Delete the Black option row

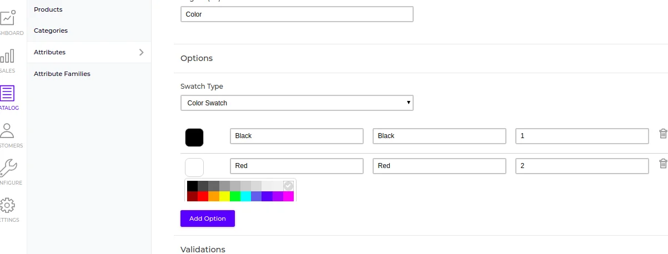point(663,134)
